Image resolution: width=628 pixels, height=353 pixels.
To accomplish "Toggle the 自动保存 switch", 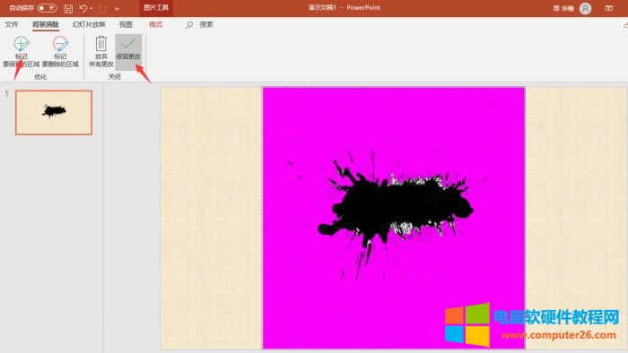I will pyautogui.click(x=47, y=8).
